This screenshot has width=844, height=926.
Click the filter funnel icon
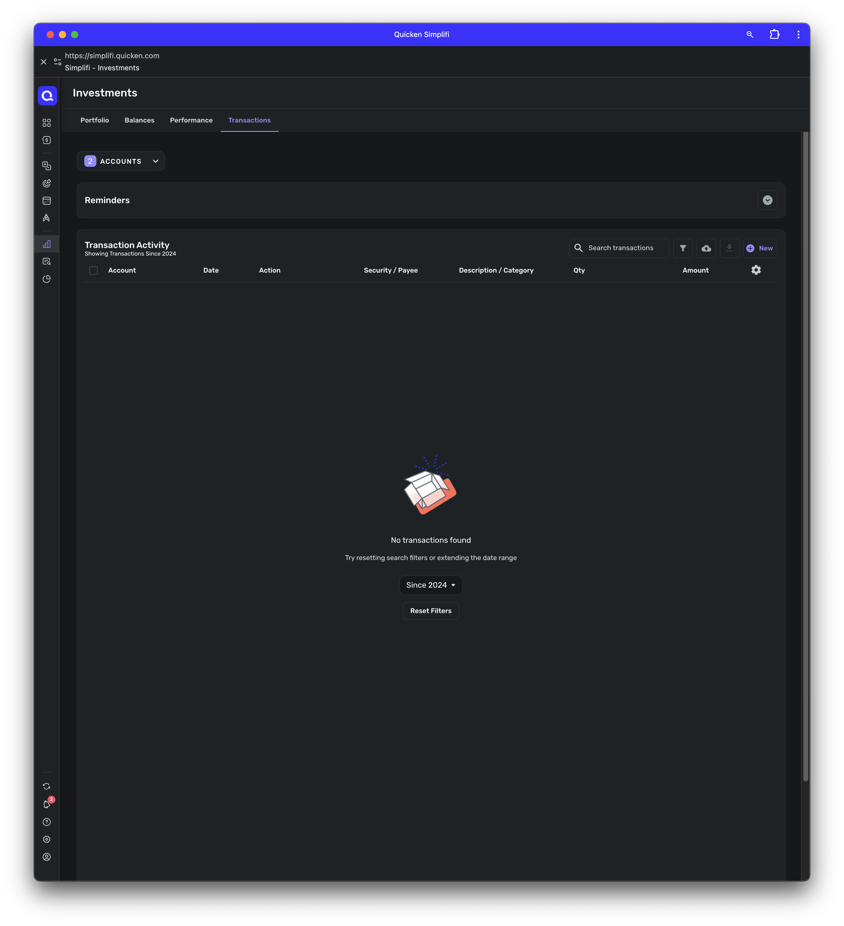pos(683,248)
